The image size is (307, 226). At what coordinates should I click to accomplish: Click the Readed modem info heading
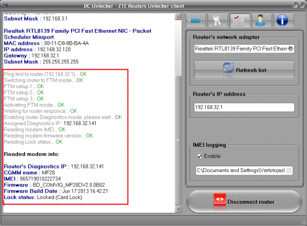[32, 154]
